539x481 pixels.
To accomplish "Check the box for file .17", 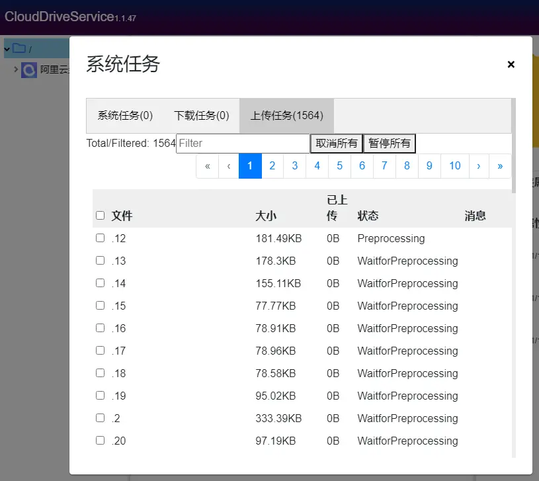I will [100, 351].
